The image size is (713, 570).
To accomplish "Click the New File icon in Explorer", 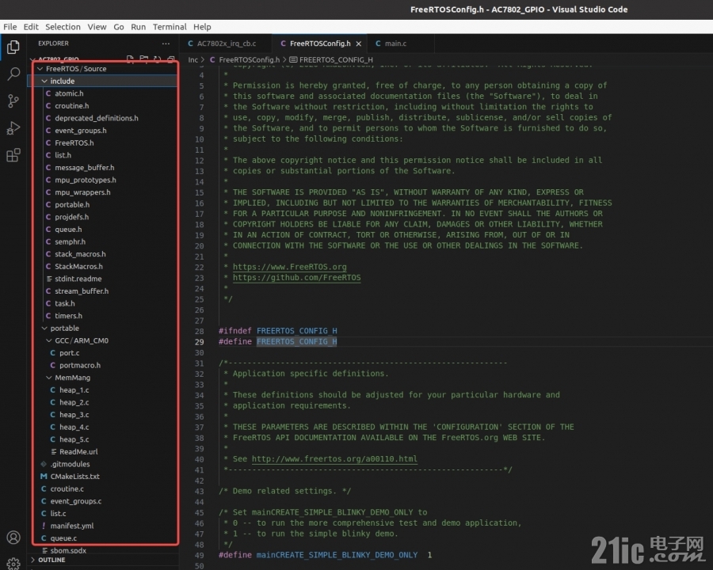I will click(130, 59).
